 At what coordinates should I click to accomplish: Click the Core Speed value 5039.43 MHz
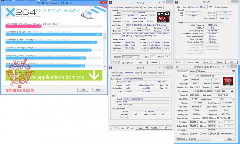tap(130, 42)
